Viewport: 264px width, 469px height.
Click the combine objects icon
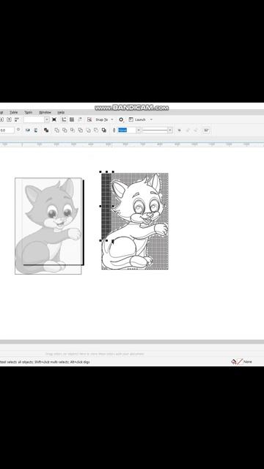pyautogui.click(x=46, y=130)
